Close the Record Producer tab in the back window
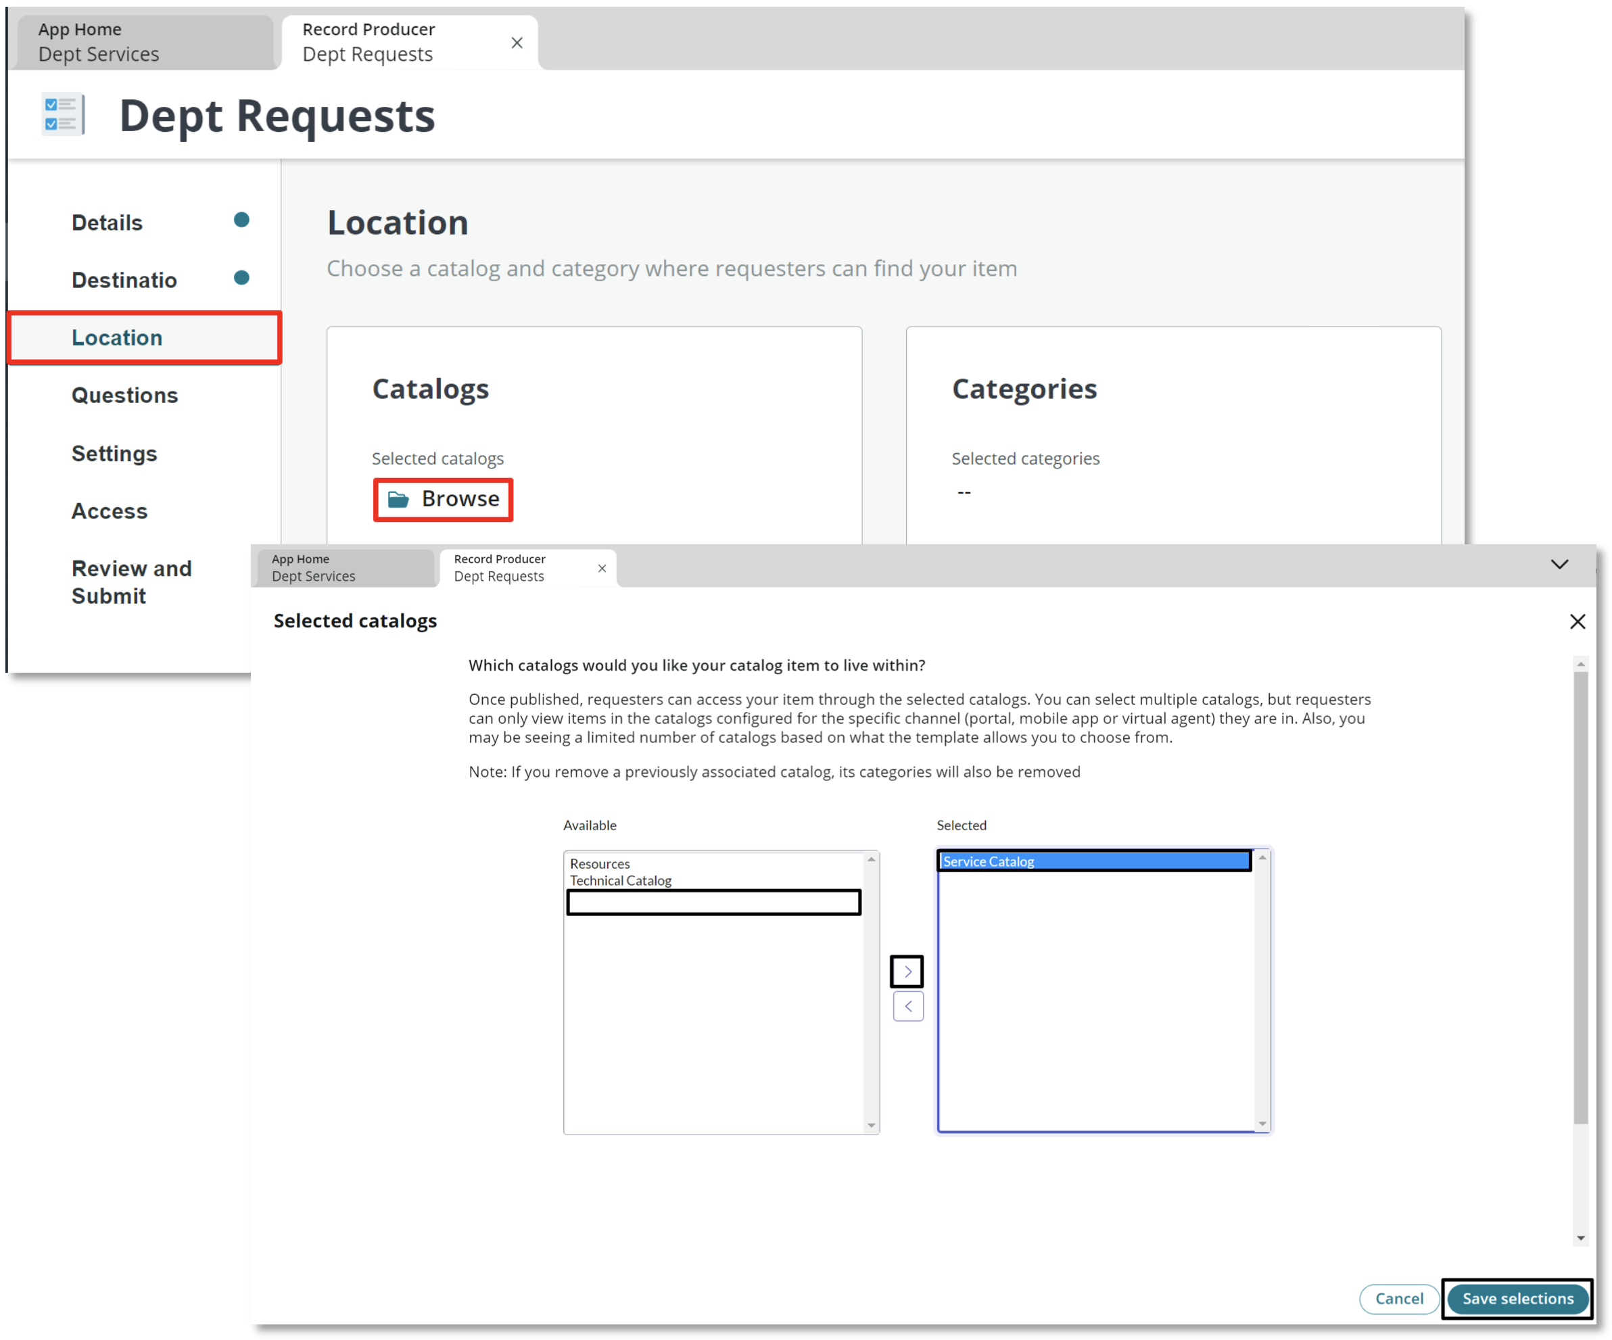Viewport: 1612px width, 1340px height. [x=517, y=43]
